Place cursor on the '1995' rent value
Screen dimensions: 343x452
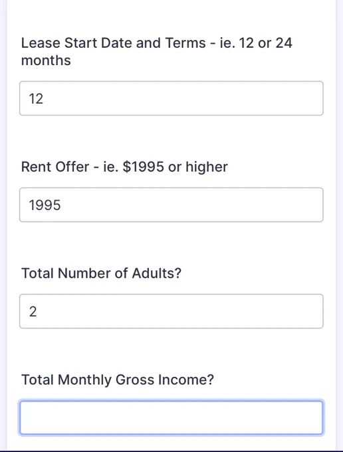(x=45, y=205)
